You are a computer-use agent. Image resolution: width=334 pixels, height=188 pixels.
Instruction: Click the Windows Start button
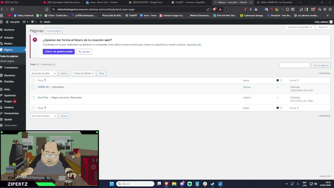pos(112,184)
